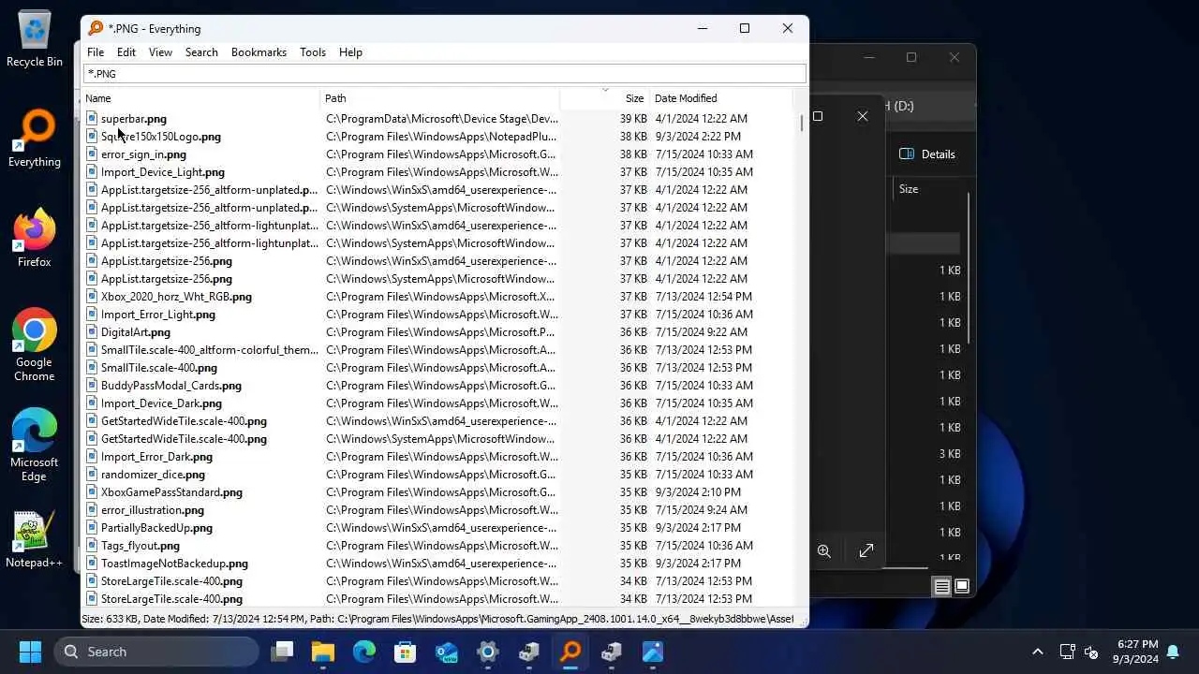Open the View menu

[160, 52]
